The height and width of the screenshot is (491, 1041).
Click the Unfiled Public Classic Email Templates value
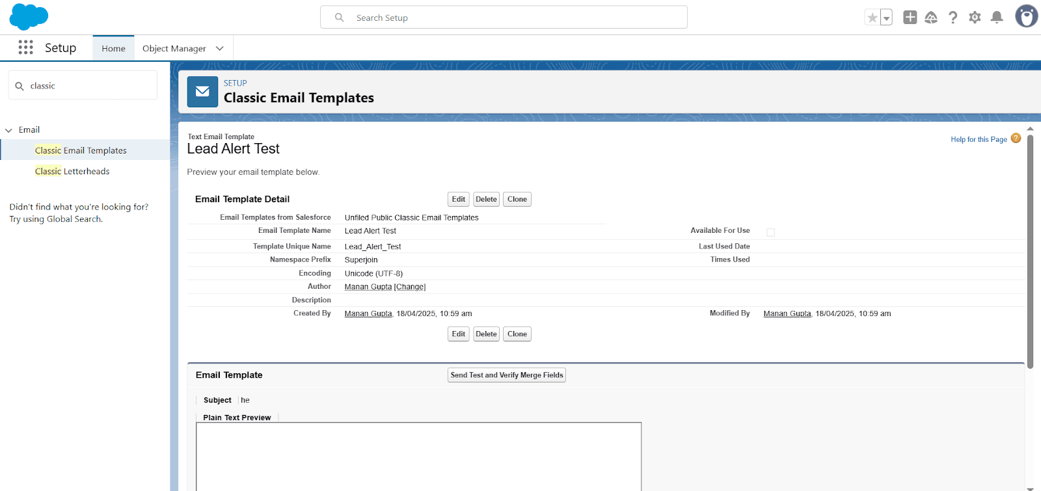coord(411,218)
